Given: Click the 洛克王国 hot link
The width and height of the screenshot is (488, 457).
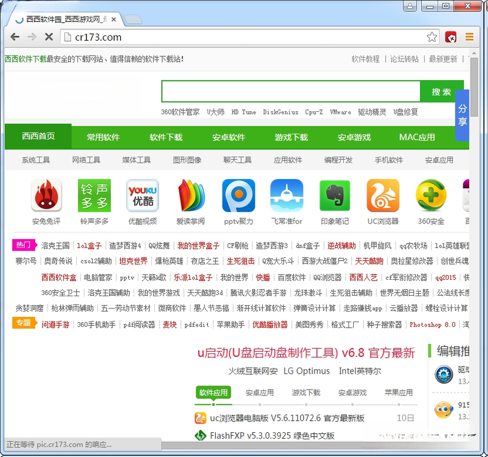Looking at the screenshot, I should pyautogui.click(x=56, y=246).
